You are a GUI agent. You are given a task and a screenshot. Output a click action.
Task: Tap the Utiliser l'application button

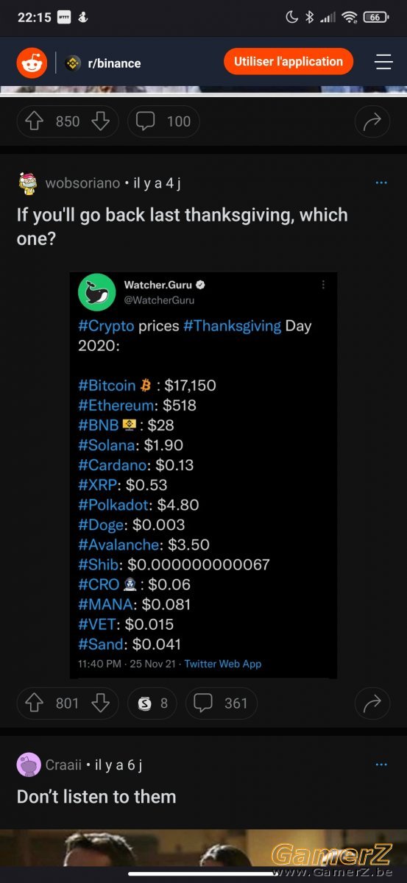[289, 62]
